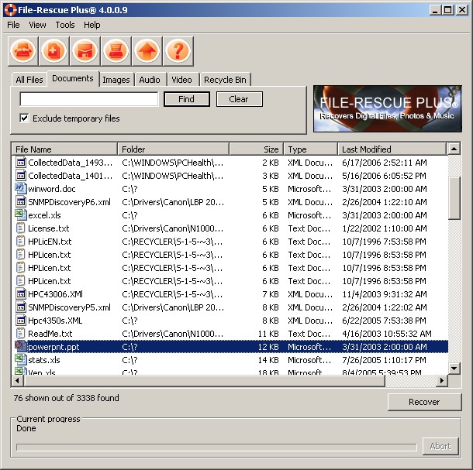Click the Clear button

[239, 99]
